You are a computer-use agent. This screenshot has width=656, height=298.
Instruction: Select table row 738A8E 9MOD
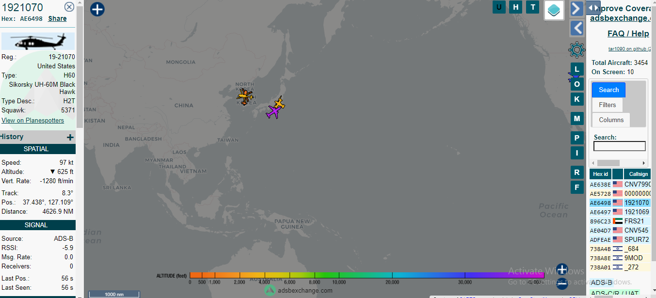pos(620,258)
